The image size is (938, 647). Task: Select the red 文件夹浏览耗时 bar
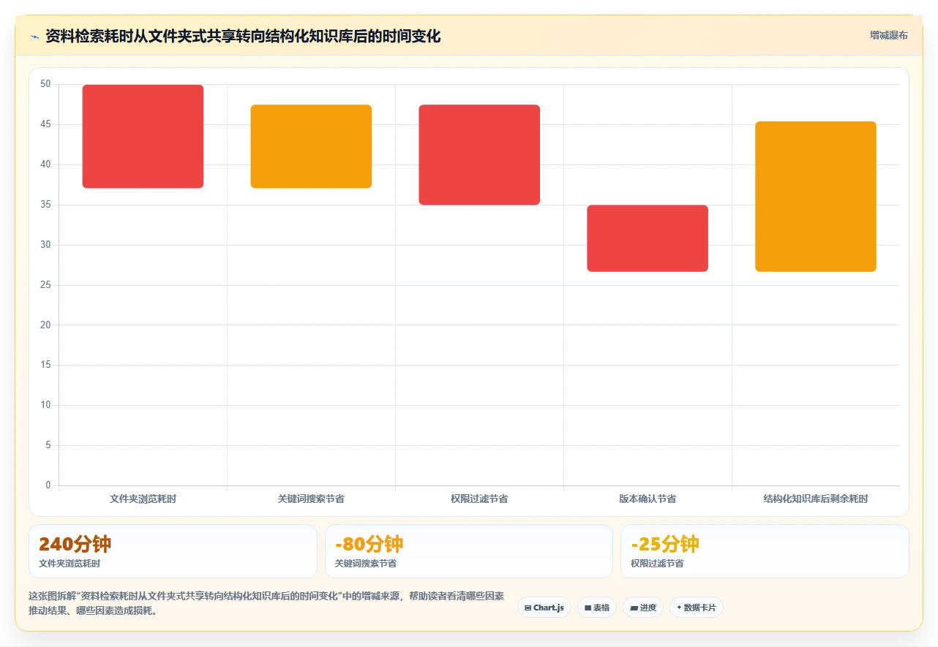click(x=143, y=137)
